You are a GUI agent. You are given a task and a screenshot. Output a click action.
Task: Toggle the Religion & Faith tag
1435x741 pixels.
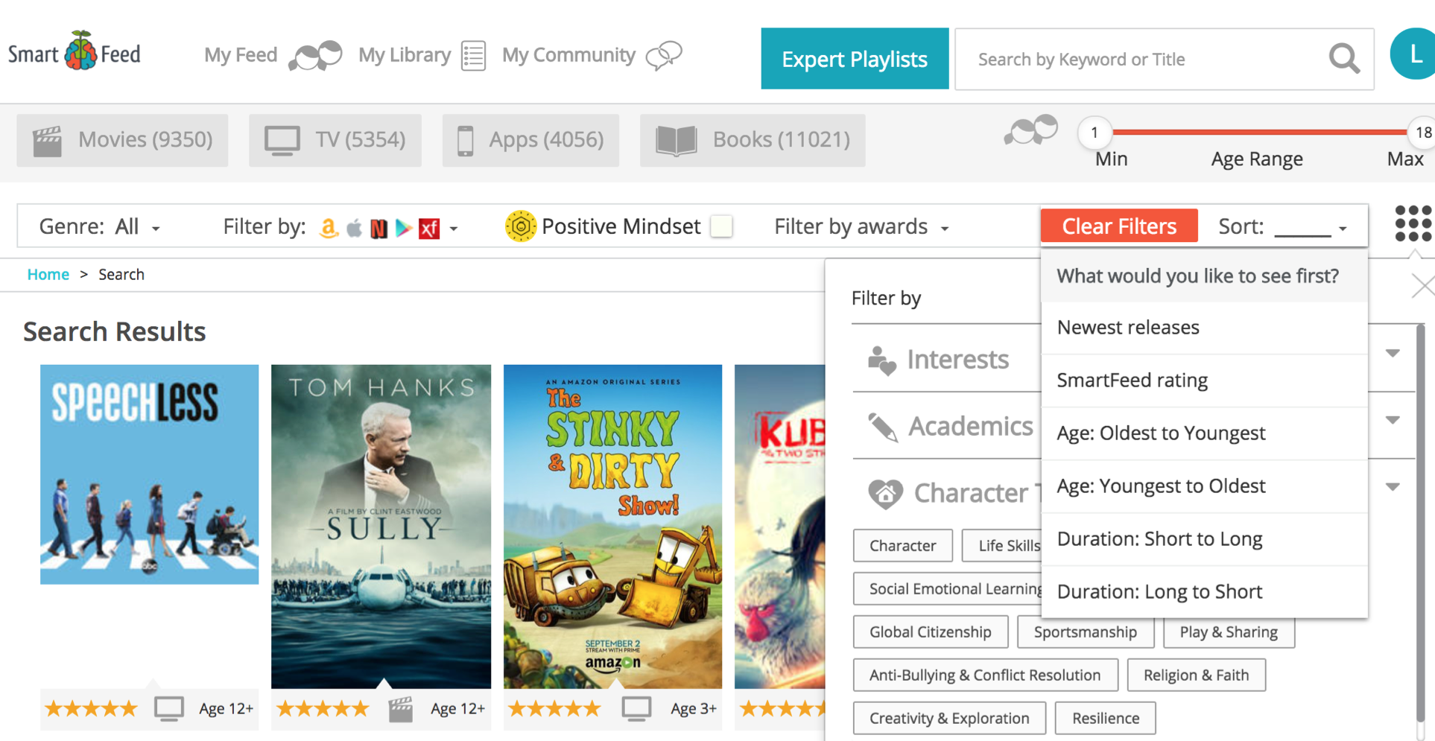pos(1197,675)
